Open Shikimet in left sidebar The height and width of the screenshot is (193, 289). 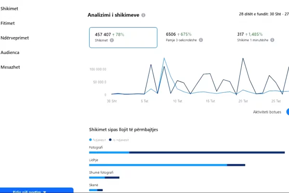10,9
